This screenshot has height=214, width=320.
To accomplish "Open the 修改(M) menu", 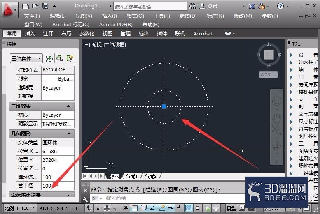I will pos(243,16).
